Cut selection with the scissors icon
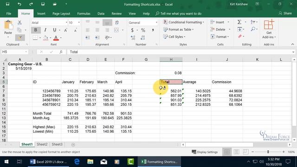297x167 pixels. (x=19, y=23)
